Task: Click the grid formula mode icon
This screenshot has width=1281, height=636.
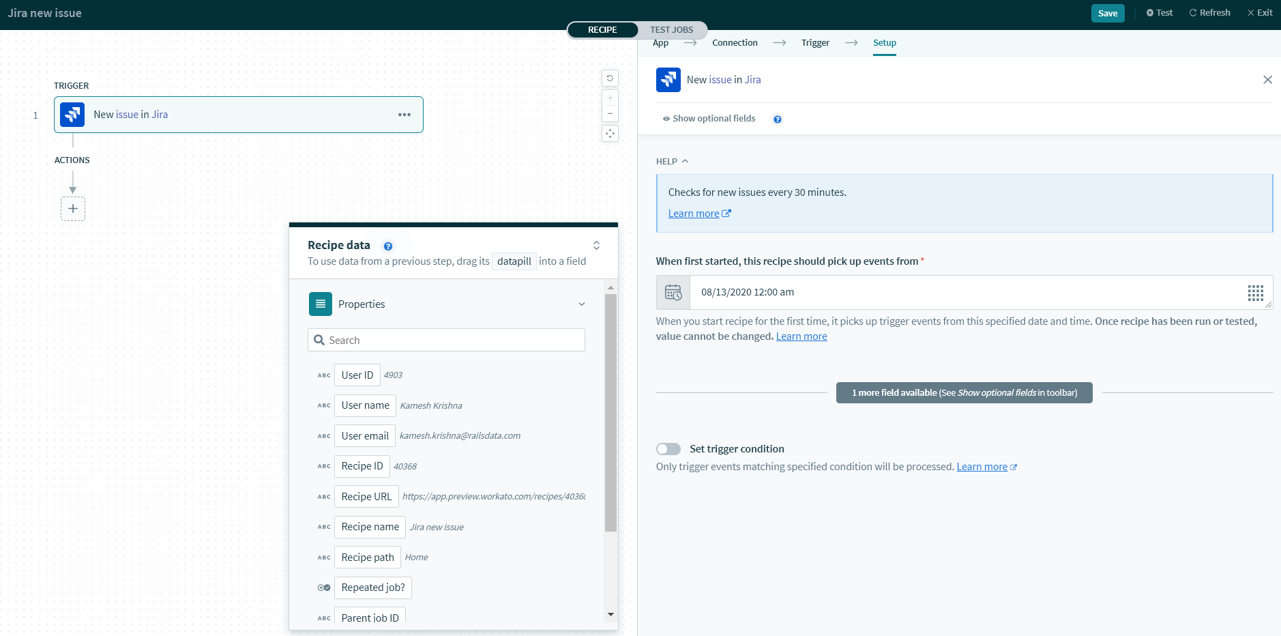Action: [1255, 293]
